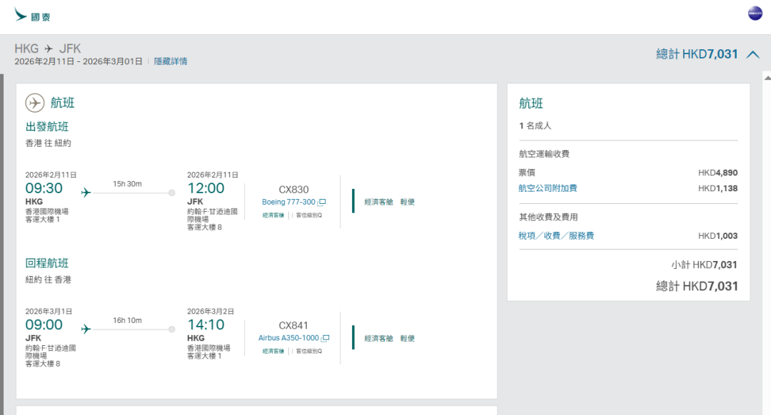Click the Cathay Pacific logo

[32, 16]
